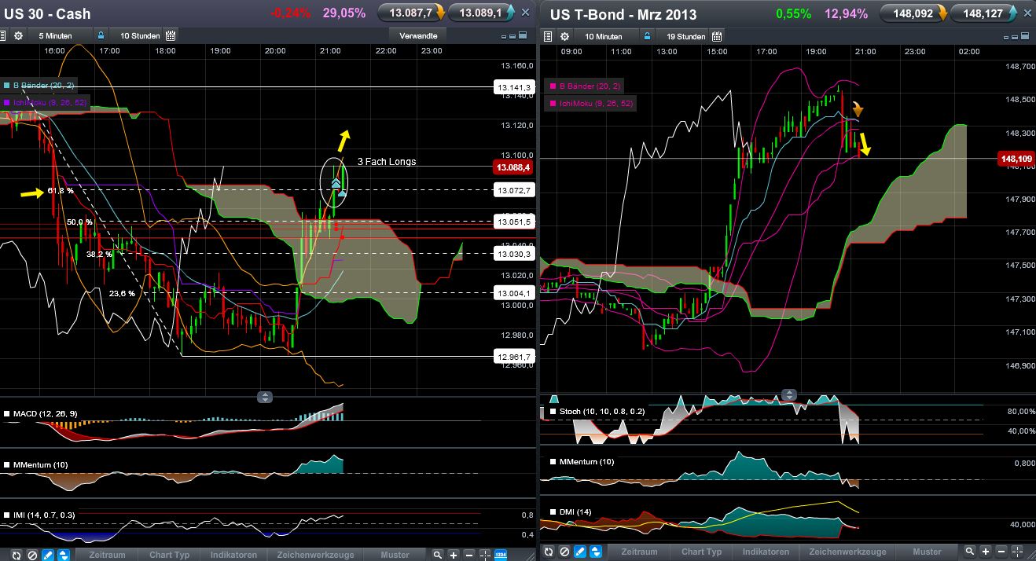Viewport: 1036px width, 561px height.
Task: Zoom out with minus icon on US 30 chart
Action: [468, 555]
